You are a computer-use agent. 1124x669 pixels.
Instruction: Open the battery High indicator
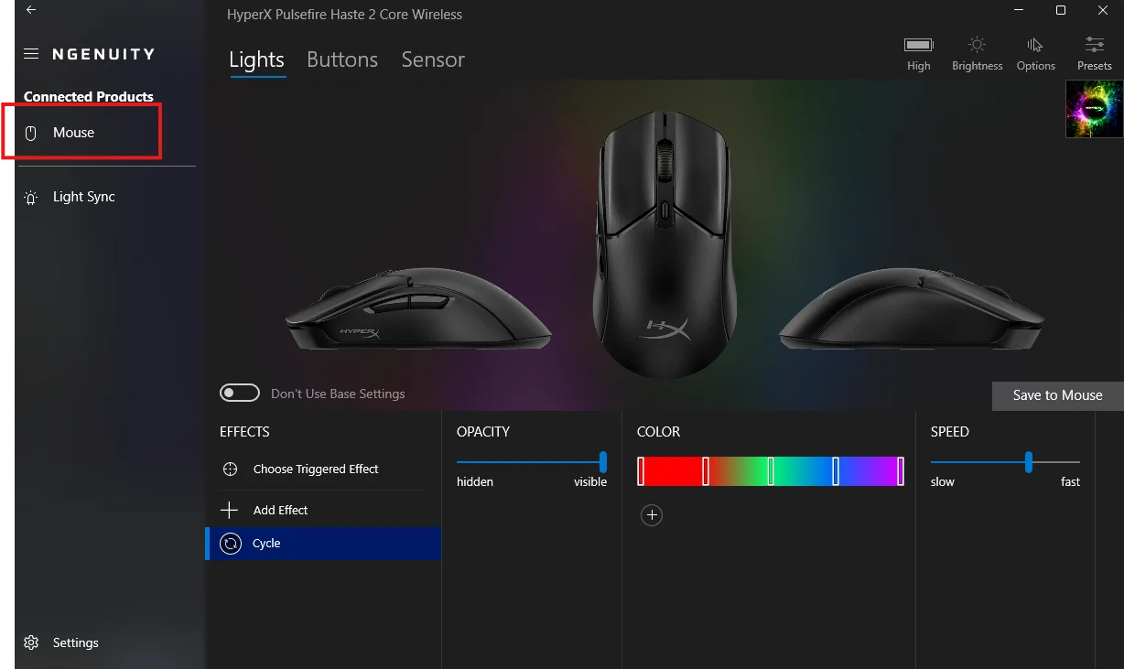tap(919, 45)
